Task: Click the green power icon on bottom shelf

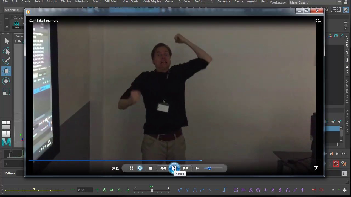Action: [104, 190]
